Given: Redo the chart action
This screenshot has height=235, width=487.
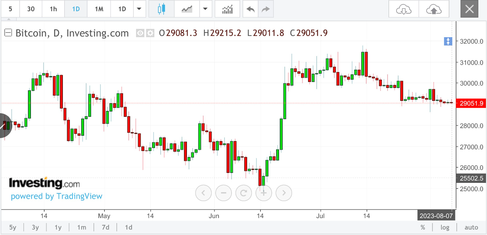Looking at the screenshot, I should (266, 9).
